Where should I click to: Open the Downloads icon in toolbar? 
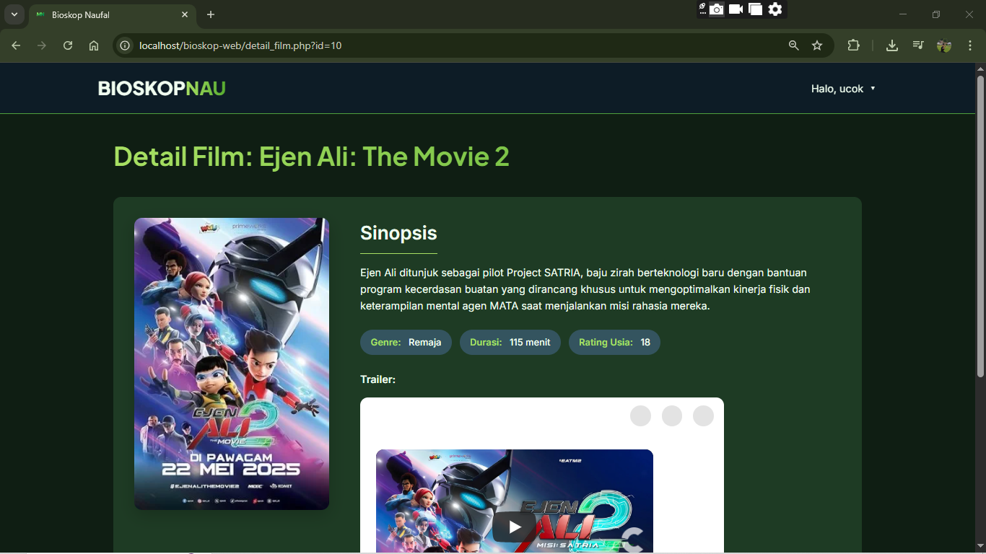[892, 45]
